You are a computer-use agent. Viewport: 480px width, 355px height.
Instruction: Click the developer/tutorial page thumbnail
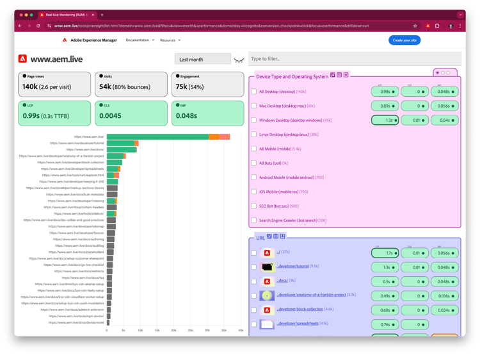267,267
